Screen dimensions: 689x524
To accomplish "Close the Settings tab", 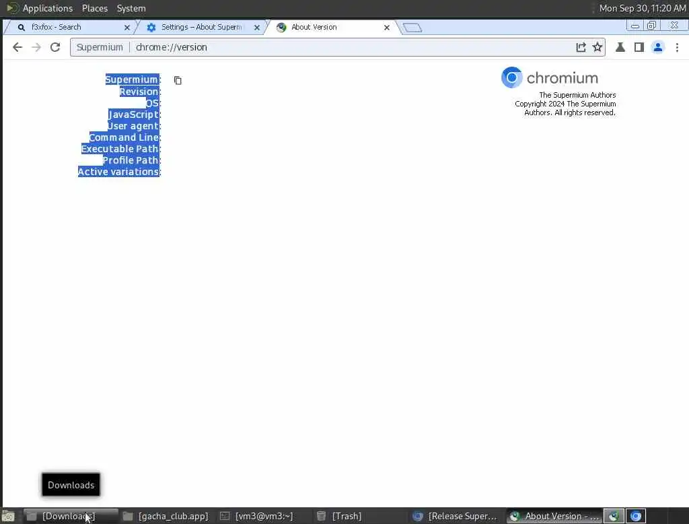I will coord(257,28).
